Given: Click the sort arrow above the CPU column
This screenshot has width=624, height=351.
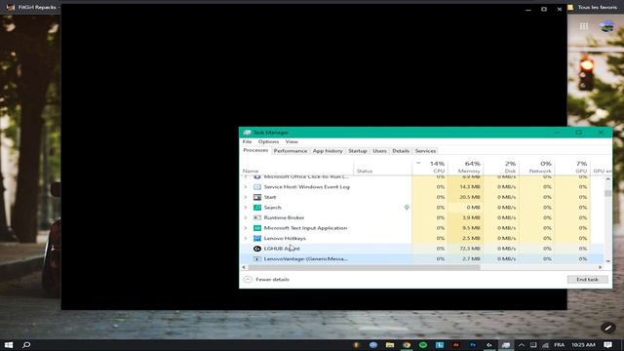Looking at the screenshot, I should [x=418, y=163].
